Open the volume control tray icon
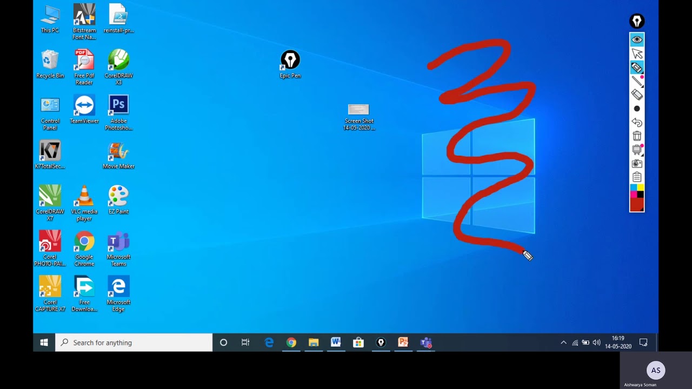This screenshot has height=389, width=692. click(x=596, y=343)
